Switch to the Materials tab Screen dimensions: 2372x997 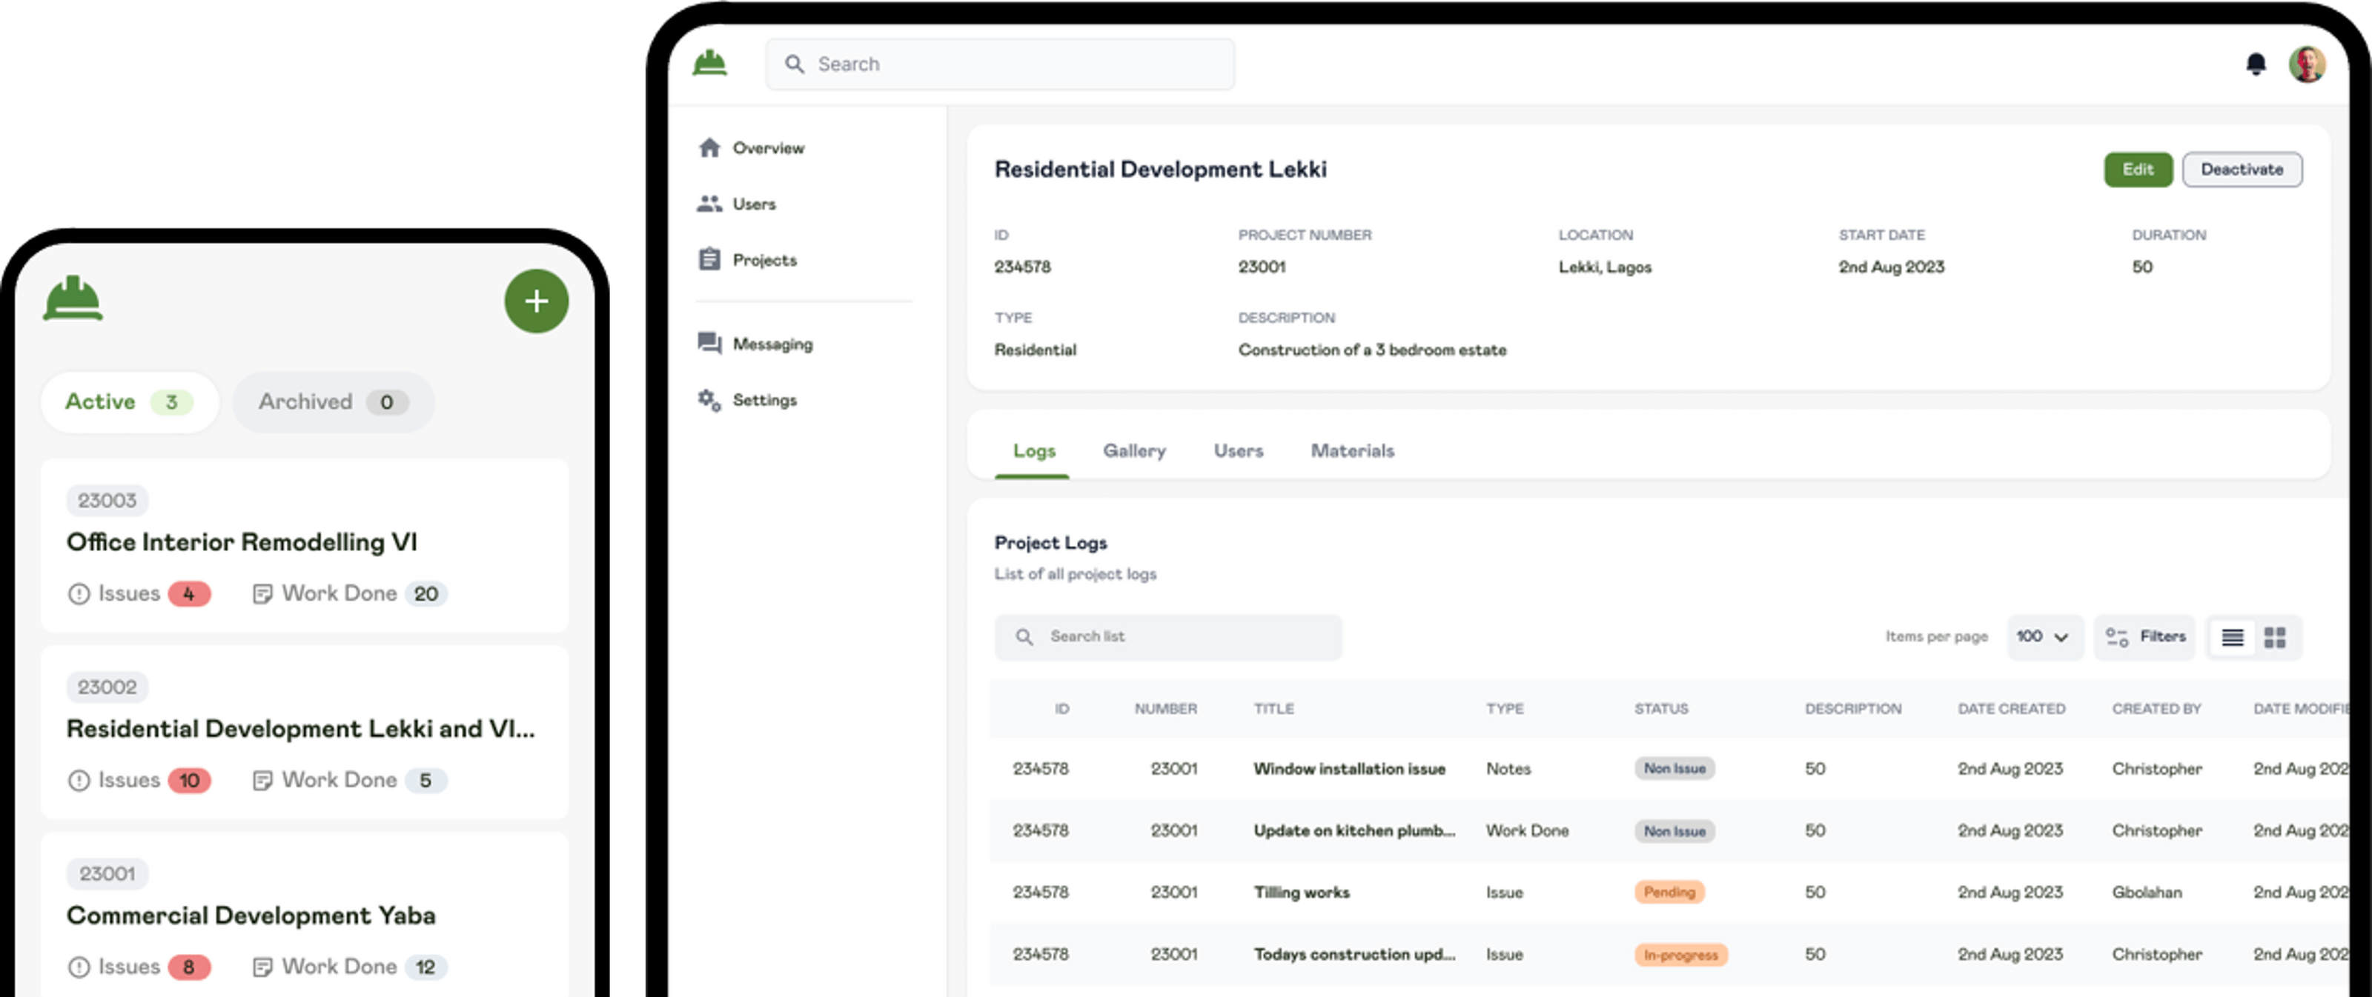point(1352,450)
